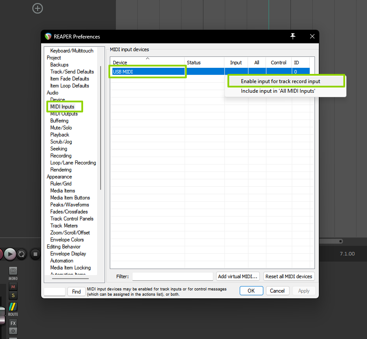Click the add track plus icon
This screenshot has height=339, width=367.
(x=38, y=8)
